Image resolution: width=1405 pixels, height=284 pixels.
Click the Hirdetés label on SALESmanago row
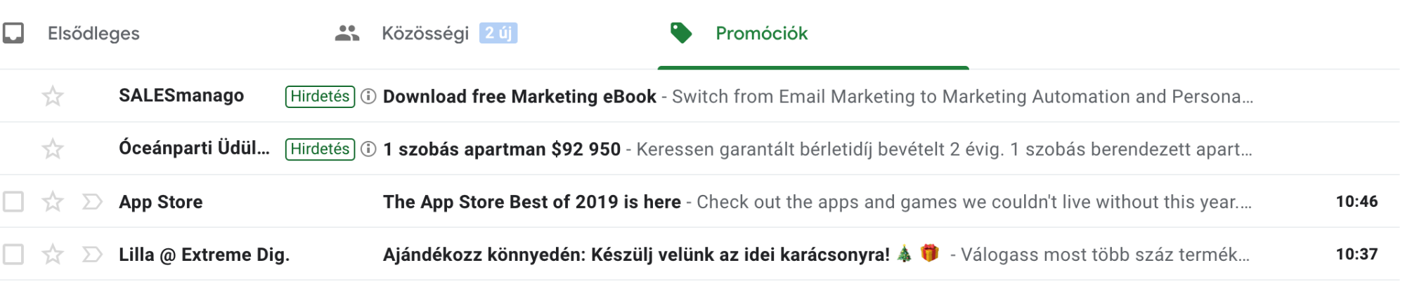click(320, 96)
